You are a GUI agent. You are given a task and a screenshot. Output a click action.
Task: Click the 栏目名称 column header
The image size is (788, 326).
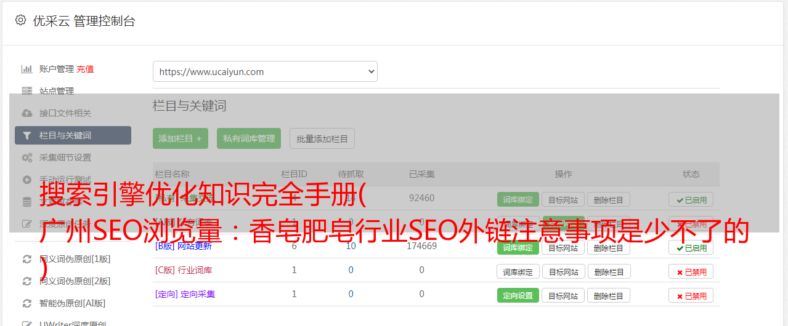pos(173,174)
